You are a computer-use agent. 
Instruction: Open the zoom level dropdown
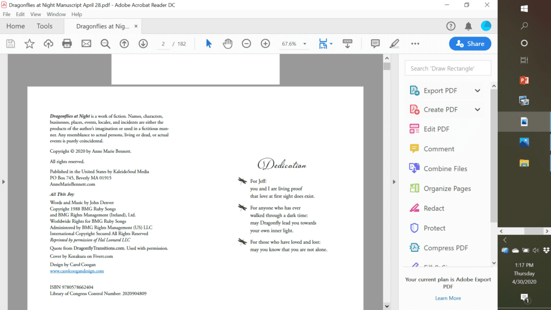(305, 44)
